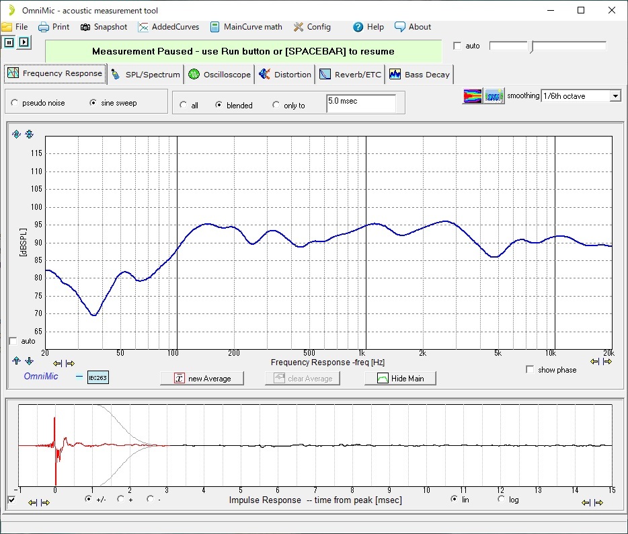Image resolution: width=628 pixels, height=534 pixels.
Task: Click the OmniMic curve legend line
Action: pyautogui.click(x=79, y=377)
